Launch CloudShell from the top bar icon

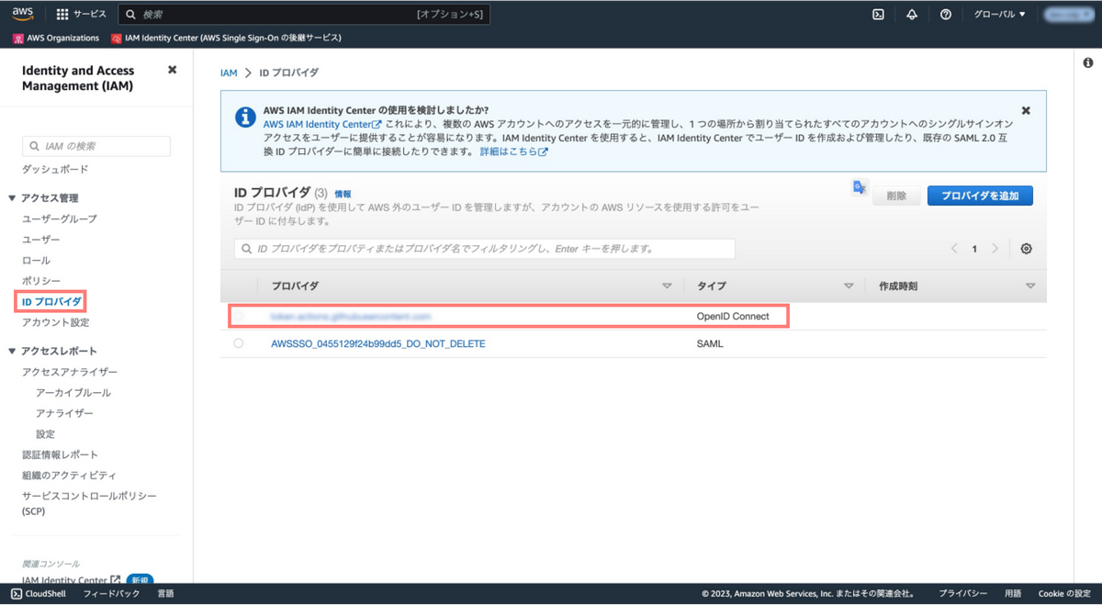tap(878, 15)
